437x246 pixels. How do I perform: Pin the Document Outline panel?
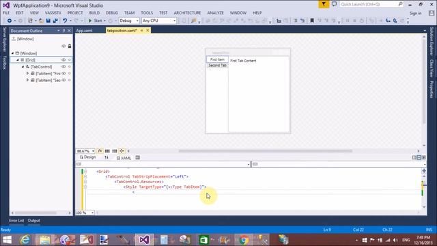(64, 31)
